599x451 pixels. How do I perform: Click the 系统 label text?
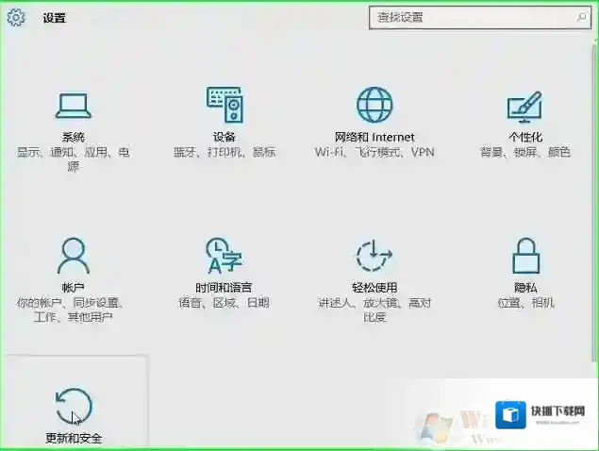[x=73, y=137]
